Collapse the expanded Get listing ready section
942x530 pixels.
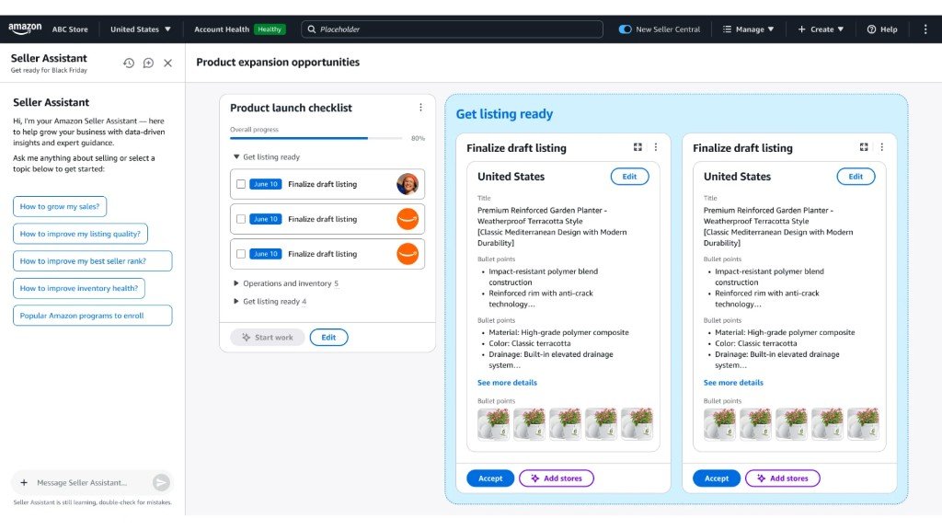point(236,156)
